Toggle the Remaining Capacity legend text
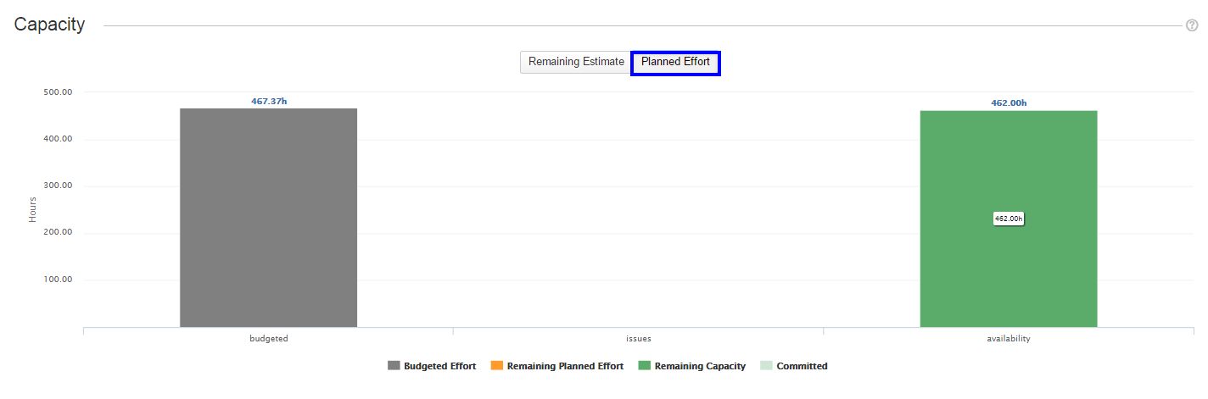Viewport: 1208px width, 399px height. pyautogui.click(x=700, y=366)
